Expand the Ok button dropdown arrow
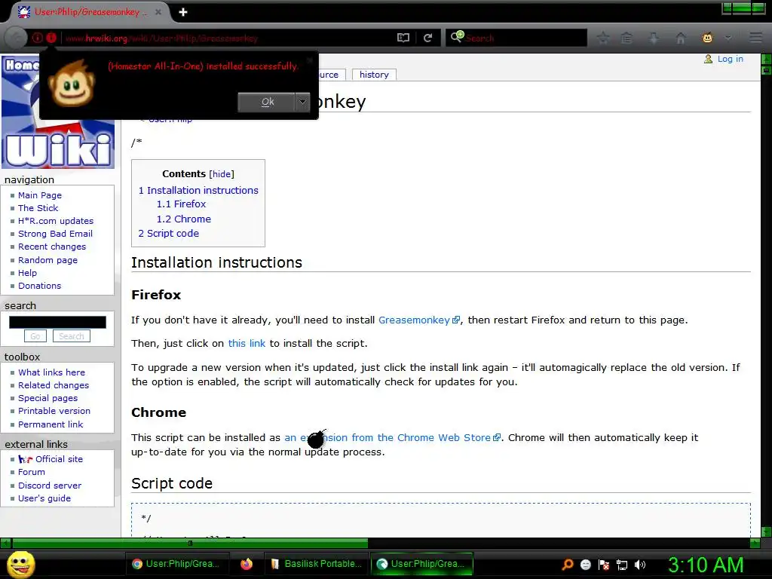 [302, 102]
